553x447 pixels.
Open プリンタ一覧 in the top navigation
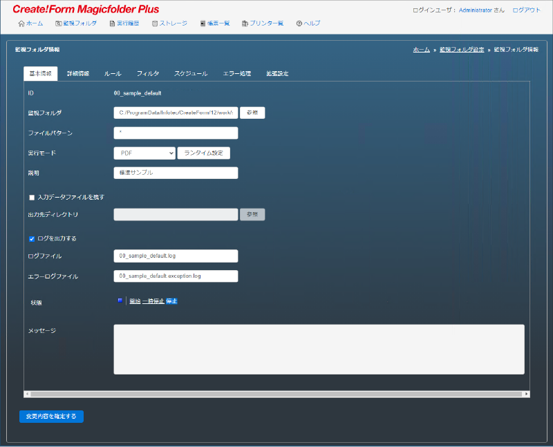click(267, 23)
